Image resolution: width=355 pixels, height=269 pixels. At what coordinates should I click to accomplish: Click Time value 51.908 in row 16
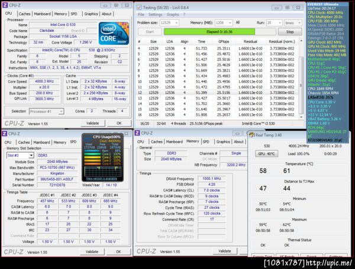(x=201, y=114)
